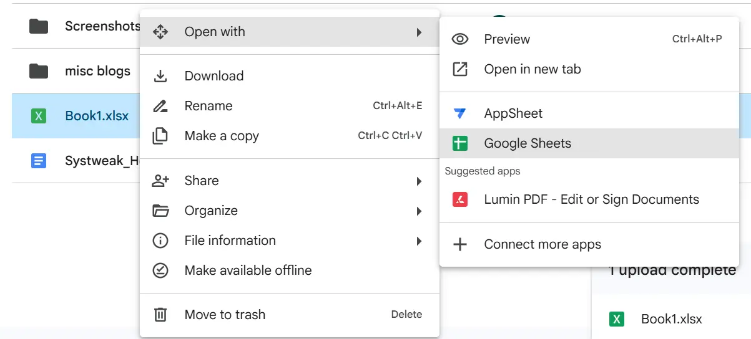This screenshot has width=751, height=339.
Task: Click the Lumin PDF red icon
Action: tap(460, 199)
